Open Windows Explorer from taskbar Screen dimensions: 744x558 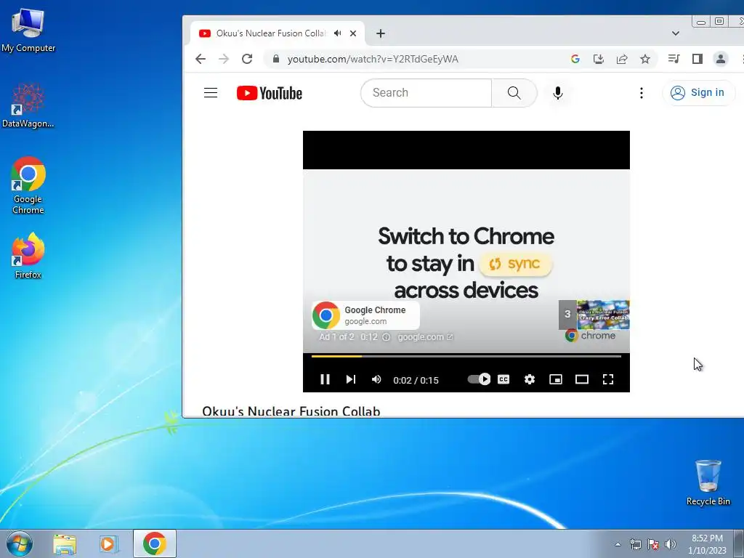pos(65,543)
